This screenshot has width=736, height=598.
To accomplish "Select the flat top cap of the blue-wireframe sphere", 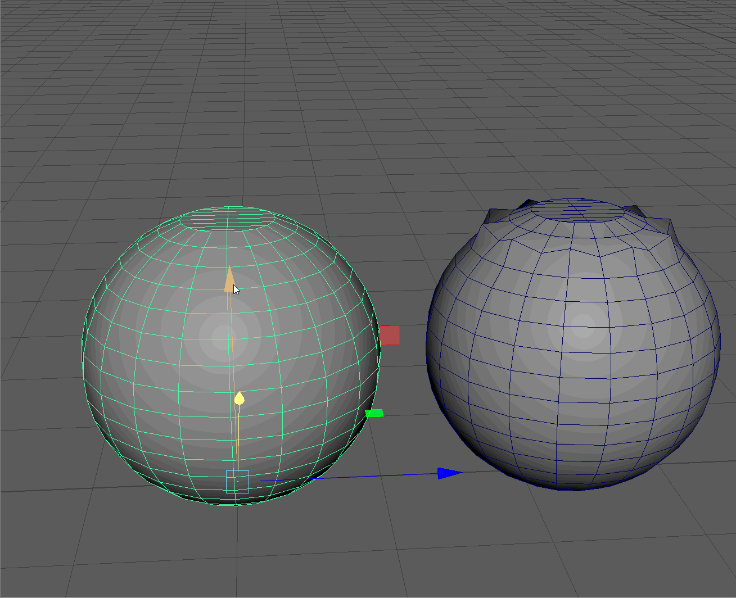I will 578,210.
